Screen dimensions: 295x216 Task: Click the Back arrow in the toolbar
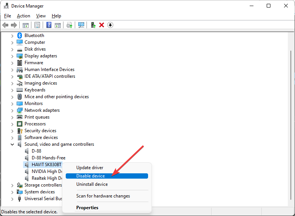pos(5,25)
